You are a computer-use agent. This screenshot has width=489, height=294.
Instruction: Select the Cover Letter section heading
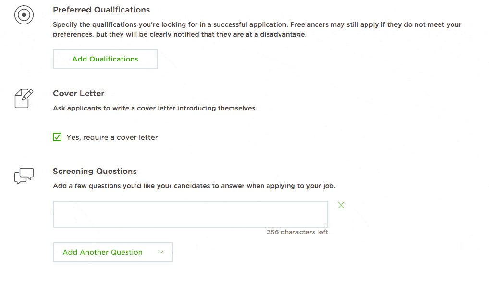(79, 93)
